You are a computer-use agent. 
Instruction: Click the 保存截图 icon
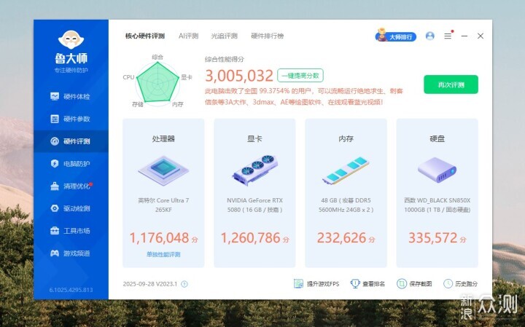(402, 284)
